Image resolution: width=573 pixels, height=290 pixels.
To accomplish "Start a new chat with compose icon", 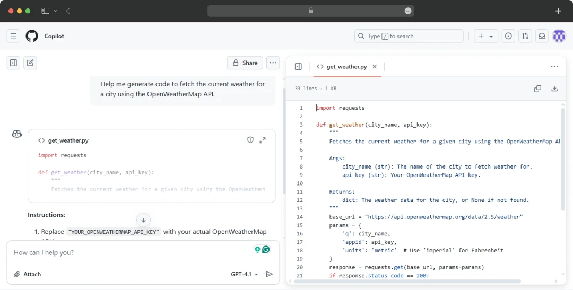I will coord(30,63).
